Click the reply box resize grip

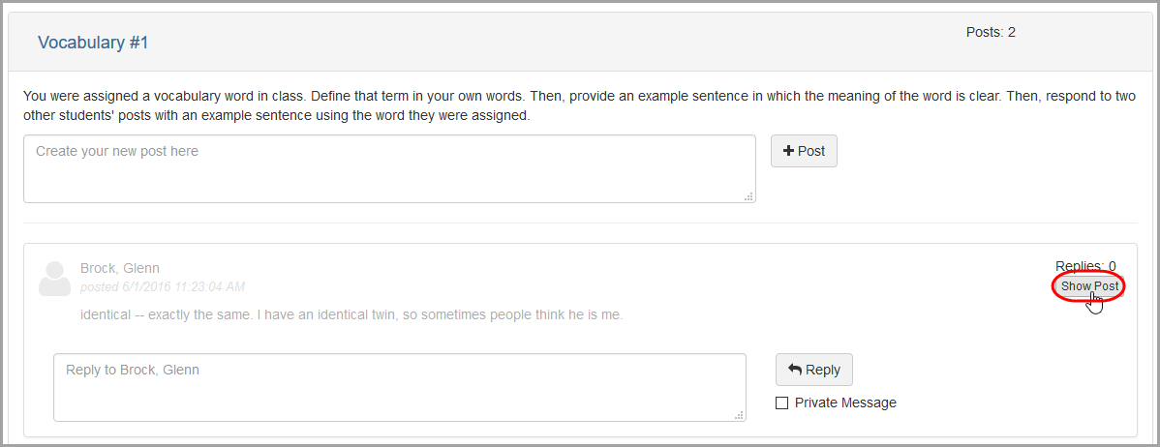739,415
